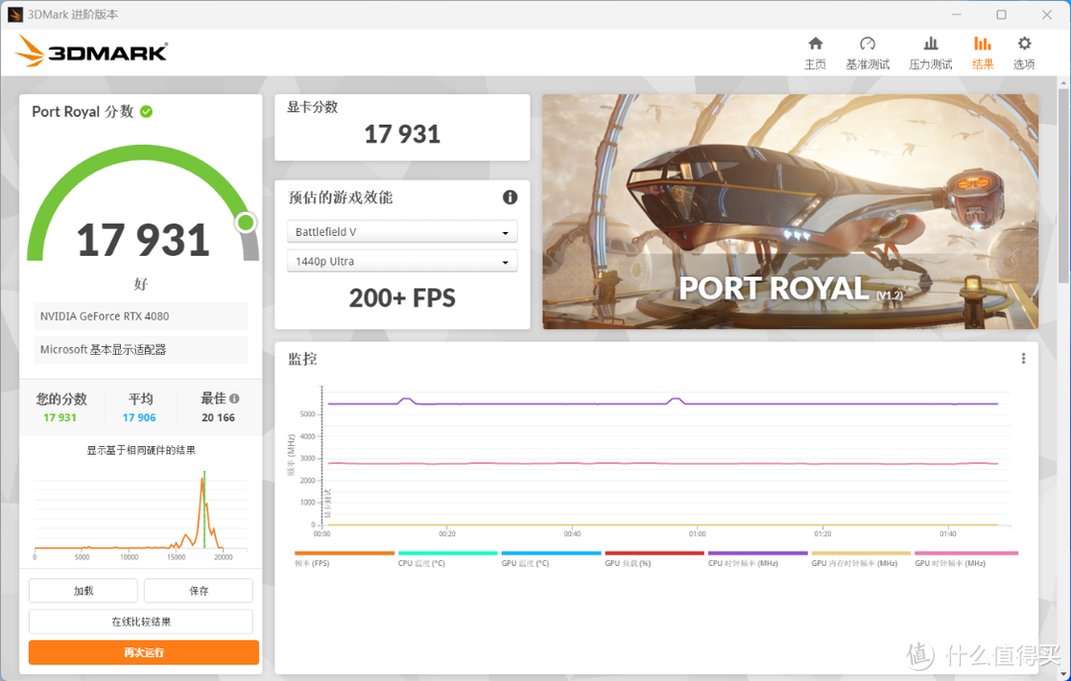This screenshot has height=681, width=1071.
Task: Click the 加载 load button
Action: pos(83,591)
